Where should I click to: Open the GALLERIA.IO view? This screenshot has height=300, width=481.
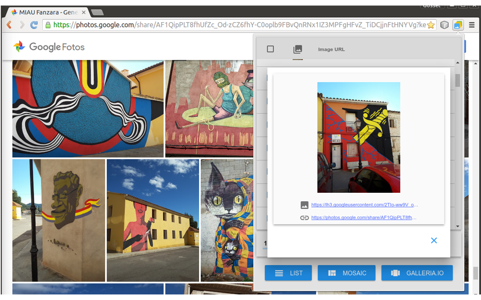tap(417, 273)
